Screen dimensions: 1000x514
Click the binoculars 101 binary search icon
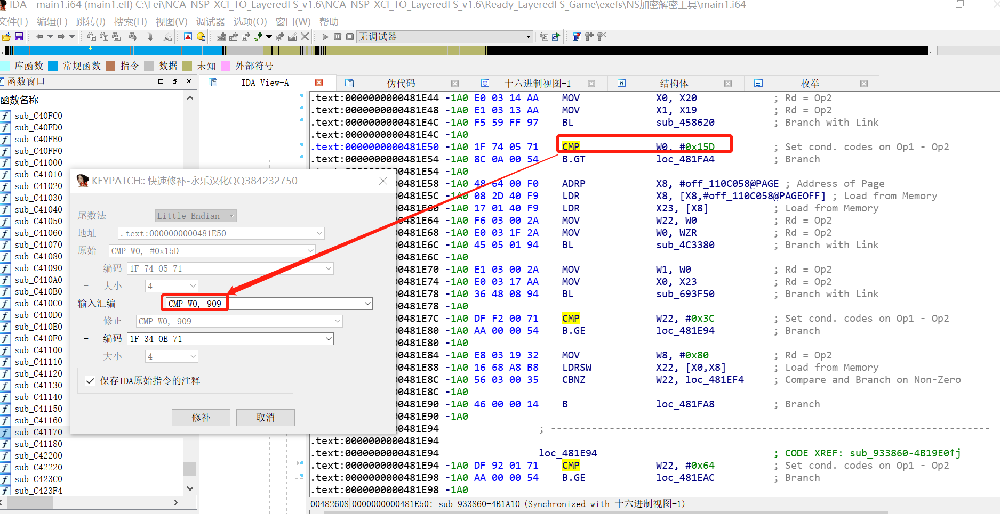[x=116, y=37]
